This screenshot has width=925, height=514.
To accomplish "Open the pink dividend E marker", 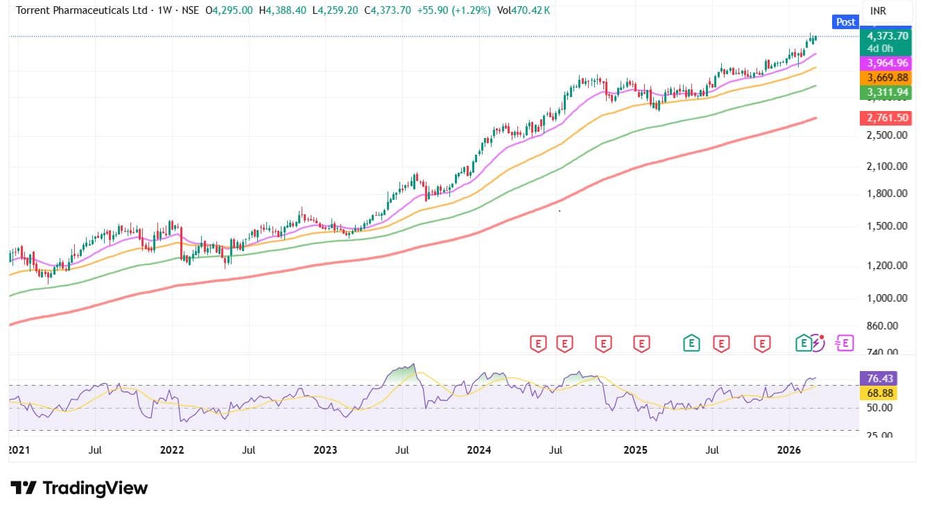I will click(x=845, y=342).
